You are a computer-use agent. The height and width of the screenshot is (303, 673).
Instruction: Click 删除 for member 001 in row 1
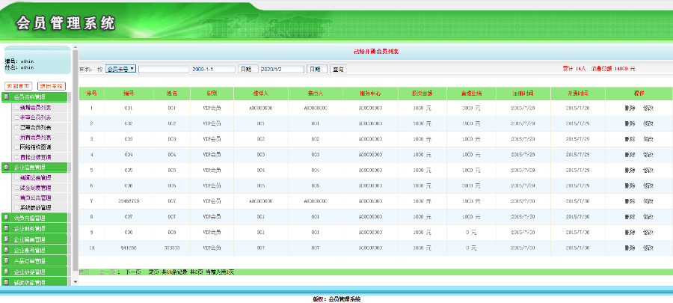point(630,108)
